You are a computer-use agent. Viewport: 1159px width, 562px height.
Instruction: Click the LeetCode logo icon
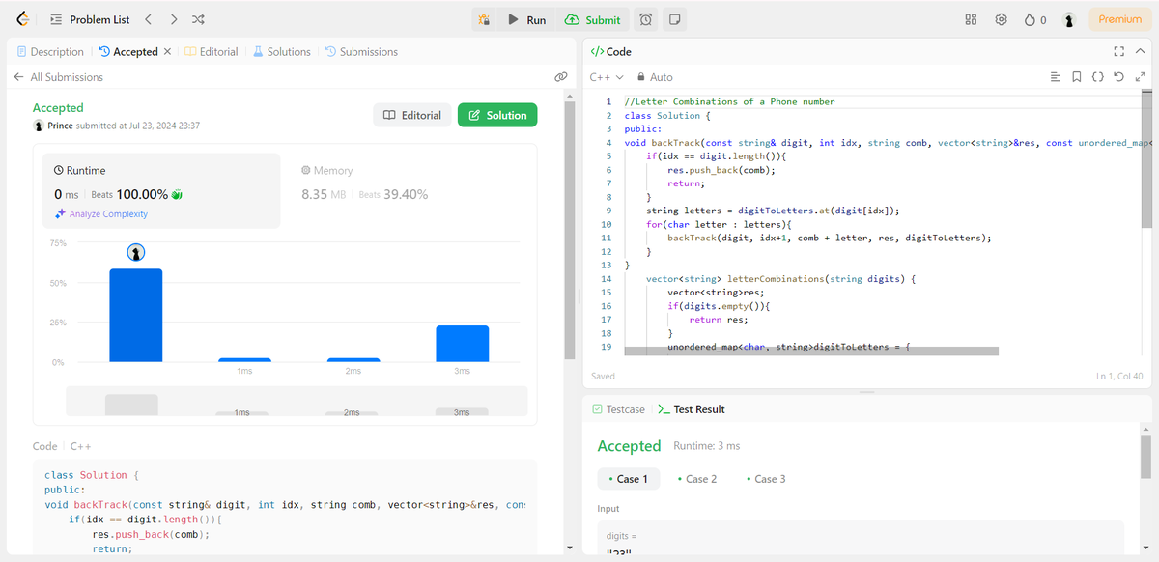coord(21,19)
